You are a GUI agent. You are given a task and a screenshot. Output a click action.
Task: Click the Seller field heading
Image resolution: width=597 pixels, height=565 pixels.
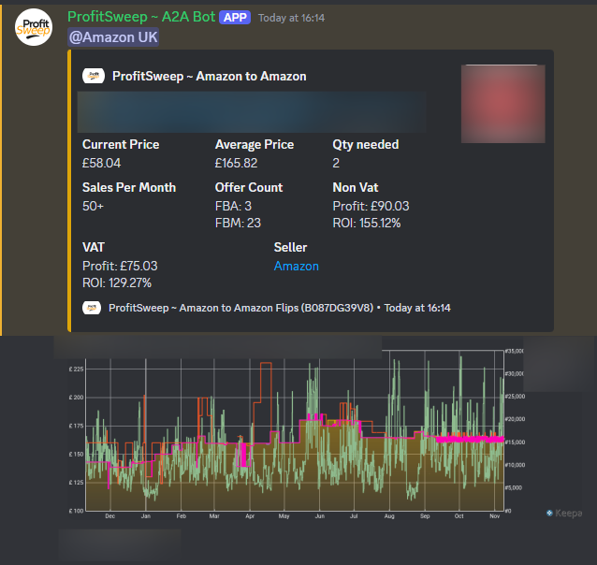pyautogui.click(x=290, y=248)
